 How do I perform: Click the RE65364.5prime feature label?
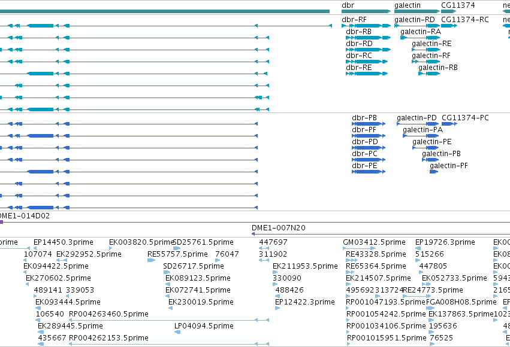pos(376,266)
